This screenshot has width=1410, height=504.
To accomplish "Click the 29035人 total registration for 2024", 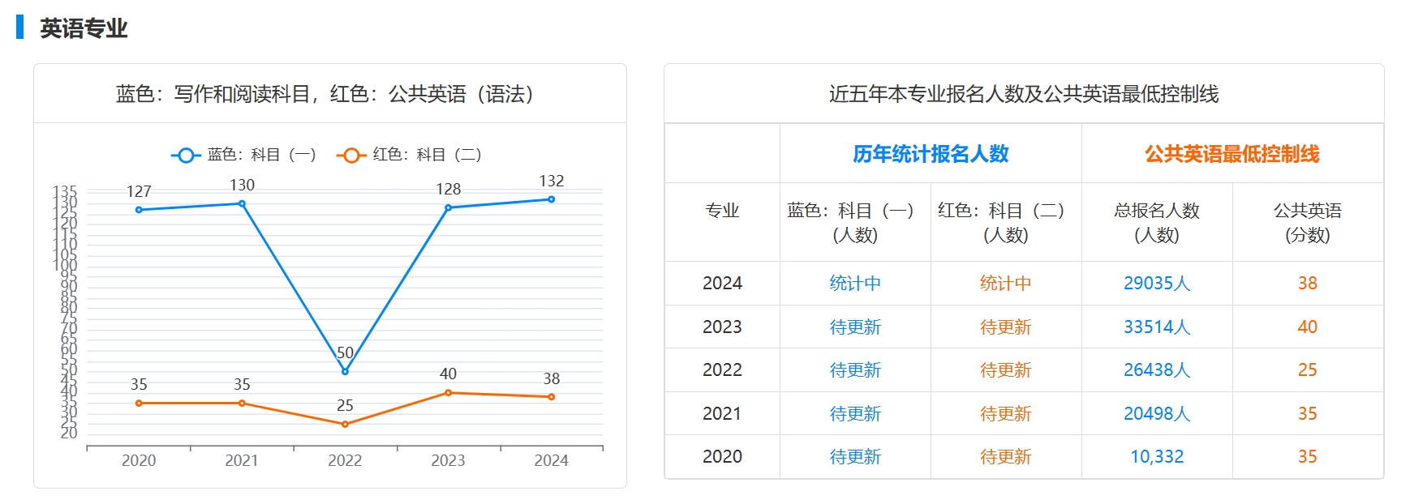I will [1156, 284].
